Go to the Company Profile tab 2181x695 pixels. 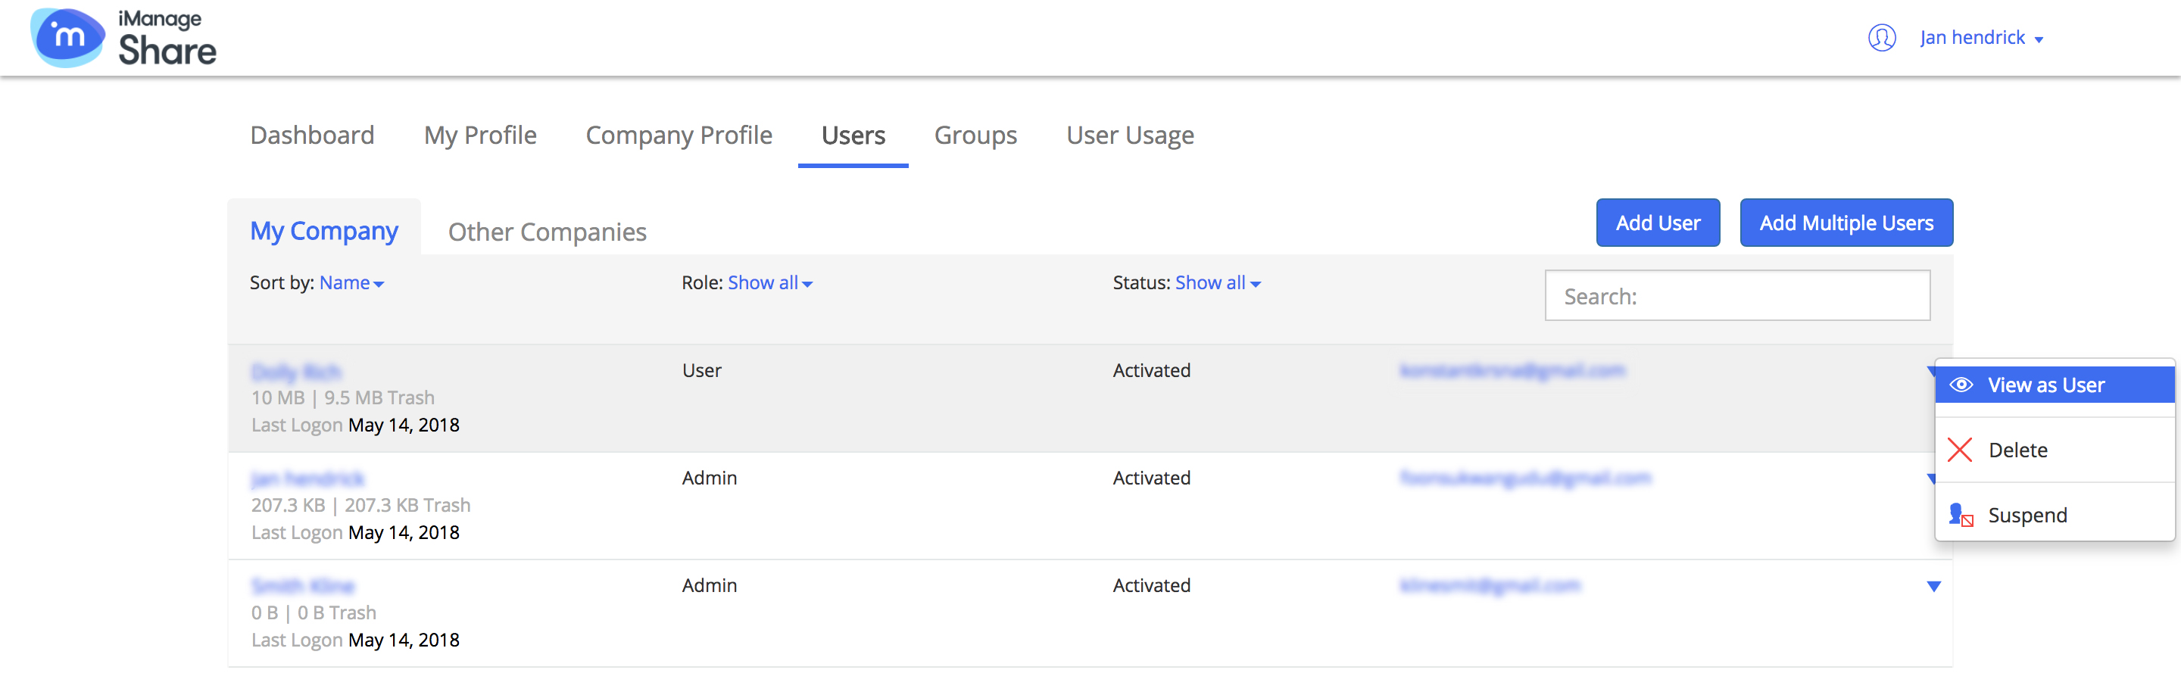coord(679,136)
